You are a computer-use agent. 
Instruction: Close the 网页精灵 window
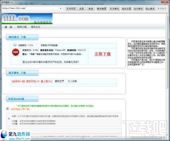[165, 2]
